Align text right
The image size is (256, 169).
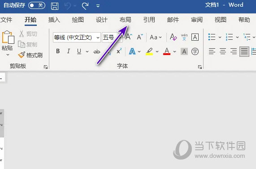(x=234, y=51)
